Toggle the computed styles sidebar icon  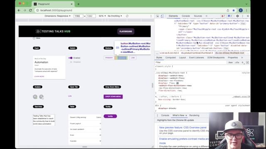click(247, 62)
